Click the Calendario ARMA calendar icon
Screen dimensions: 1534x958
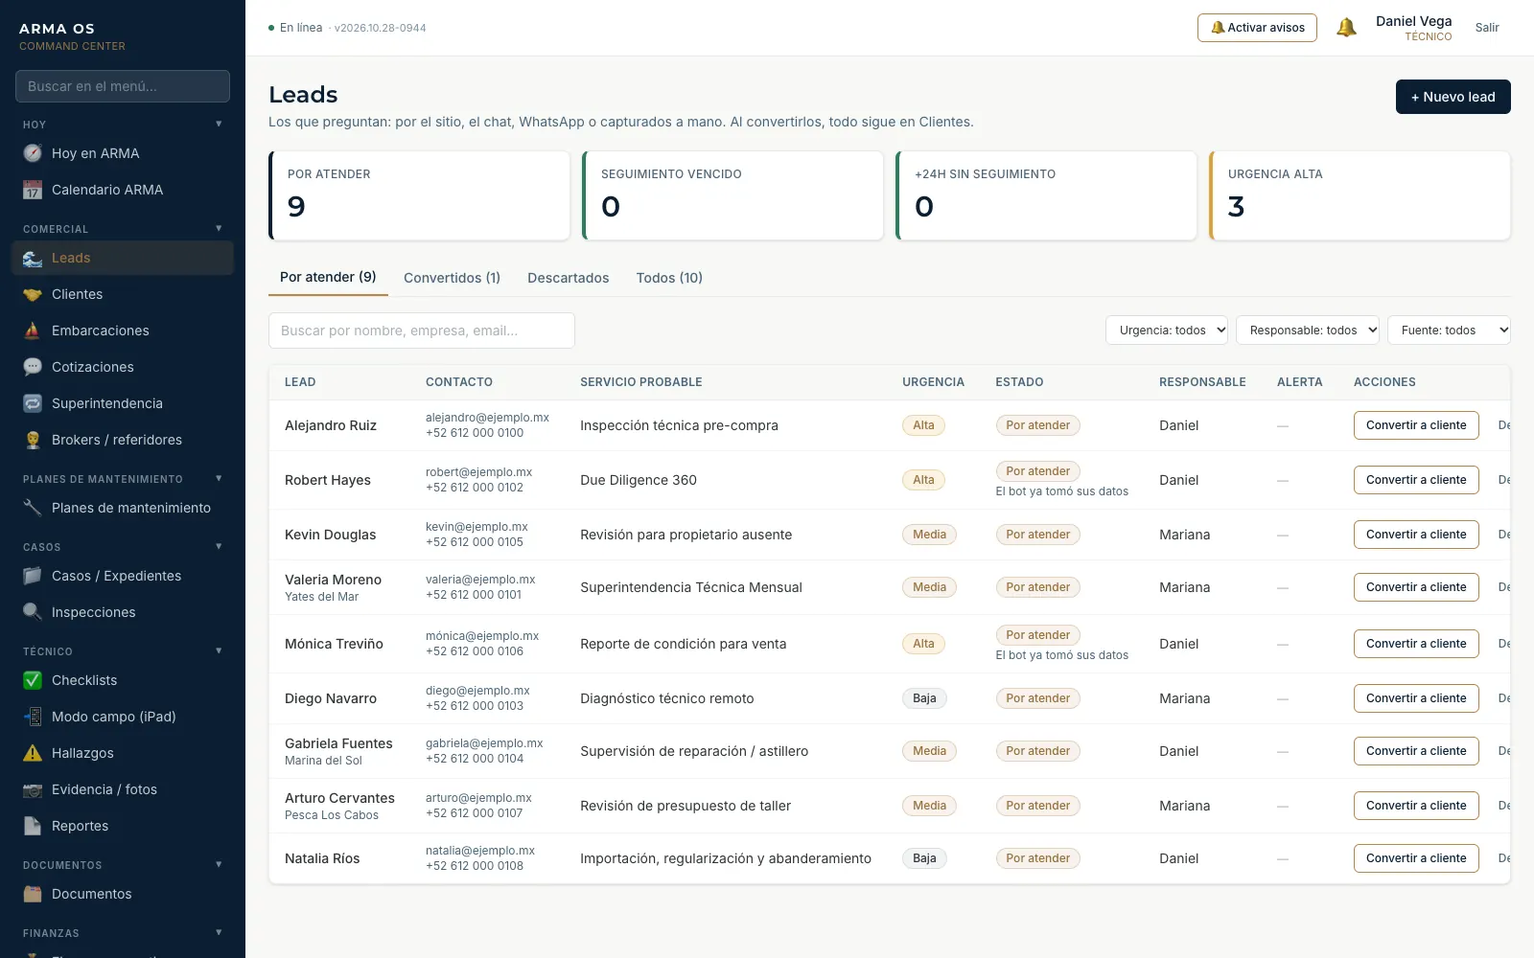click(33, 190)
